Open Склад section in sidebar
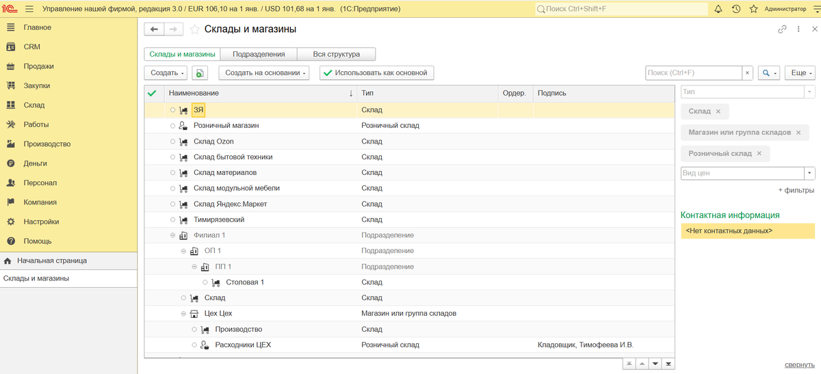Screen dimensions: 821x374 click(x=68, y=105)
